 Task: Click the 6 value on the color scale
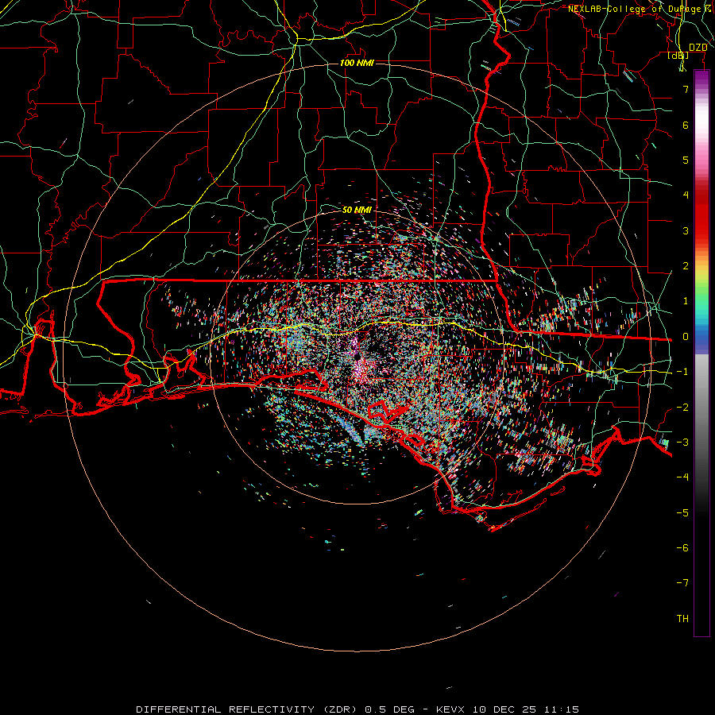pyautogui.click(x=686, y=125)
